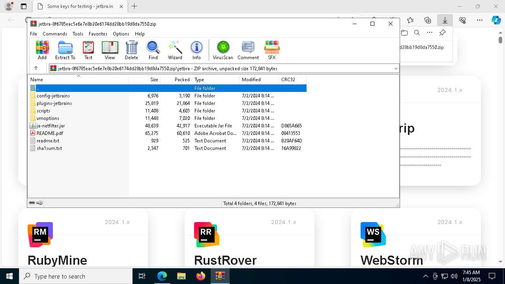Click the WebStorm card logo
Viewport: 505px width, 284px height.
pyautogui.click(x=373, y=235)
